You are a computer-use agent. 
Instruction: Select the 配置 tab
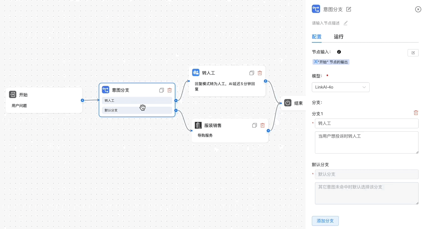click(x=316, y=37)
